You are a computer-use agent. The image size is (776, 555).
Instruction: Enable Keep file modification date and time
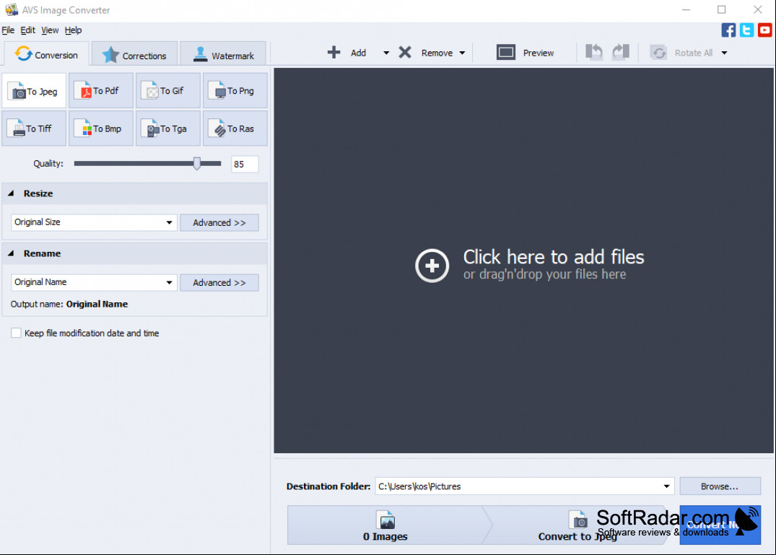click(17, 333)
